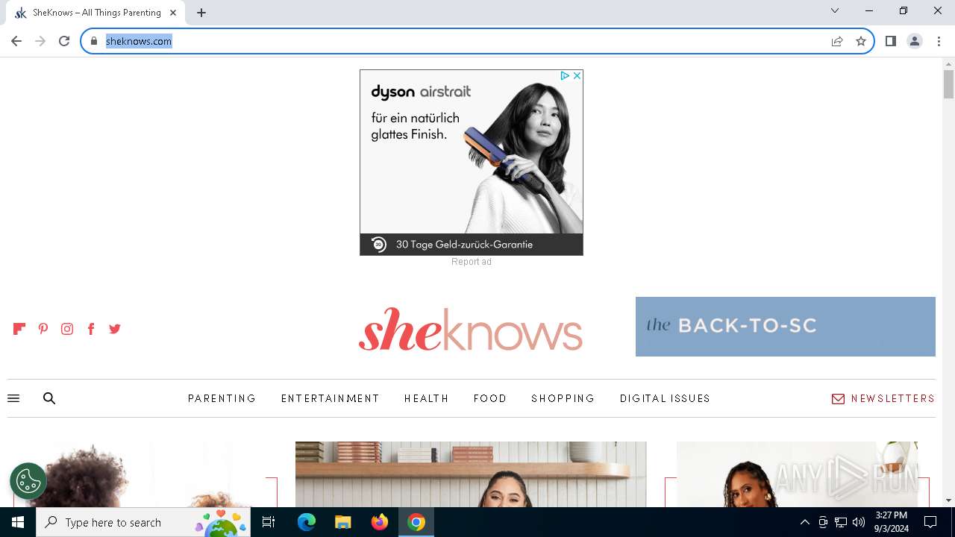Open Newsletters signup link
The width and height of the screenshot is (955, 537).
point(883,398)
